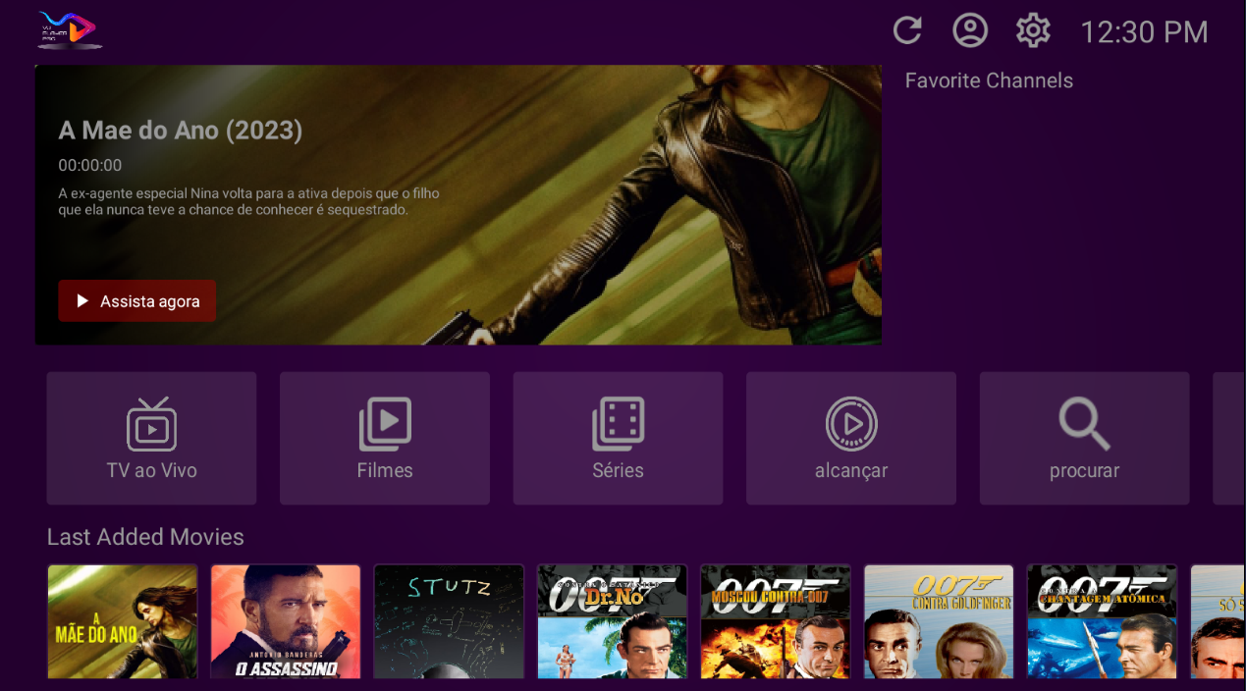Open 007 Contra Goldfinger poster
The height and width of the screenshot is (691, 1246).
pos(938,621)
